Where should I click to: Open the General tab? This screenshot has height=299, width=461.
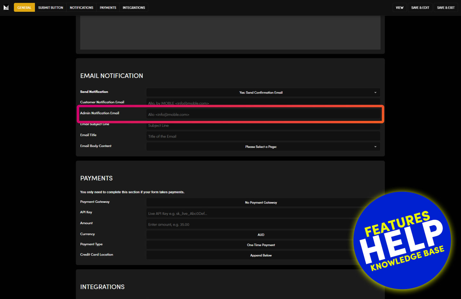24,7
